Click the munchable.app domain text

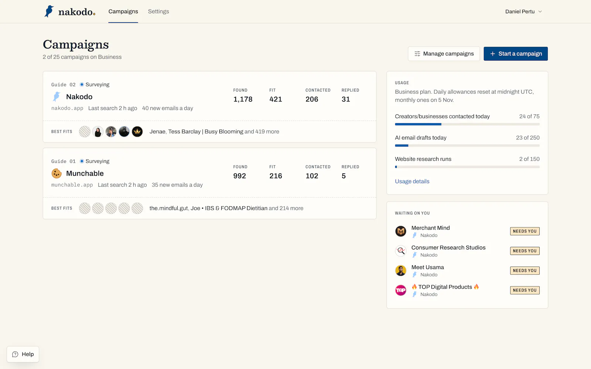point(72,185)
